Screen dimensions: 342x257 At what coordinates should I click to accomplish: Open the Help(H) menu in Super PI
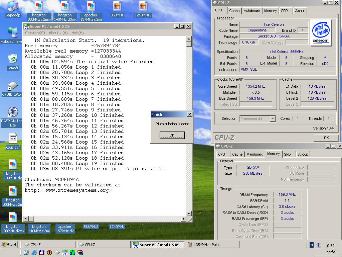tap(77, 33)
